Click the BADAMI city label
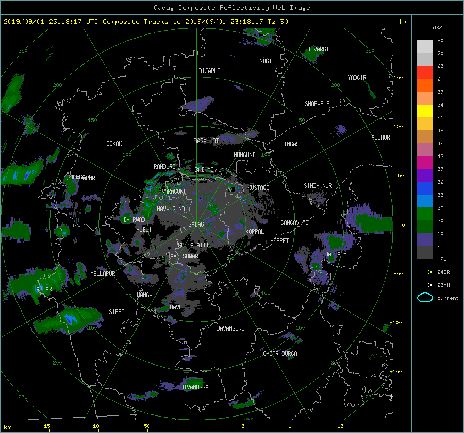 [x=204, y=170]
